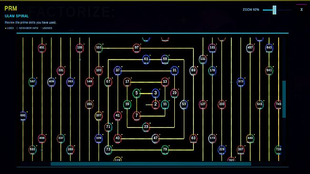Select the prime node 337
The height and width of the screenshot is (174, 310).
pyautogui.click(x=61, y=138)
